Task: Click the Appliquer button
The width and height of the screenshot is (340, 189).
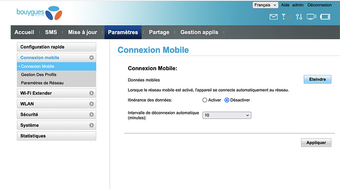Action: pyautogui.click(x=316, y=143)
